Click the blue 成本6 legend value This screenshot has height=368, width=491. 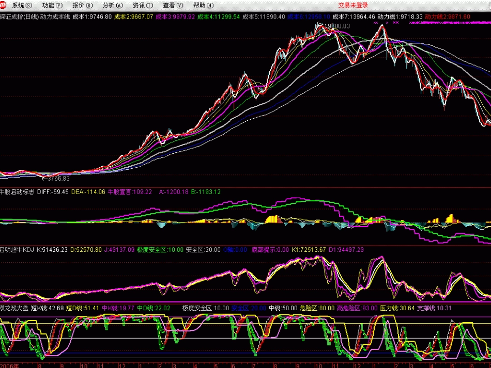[309, 17]
